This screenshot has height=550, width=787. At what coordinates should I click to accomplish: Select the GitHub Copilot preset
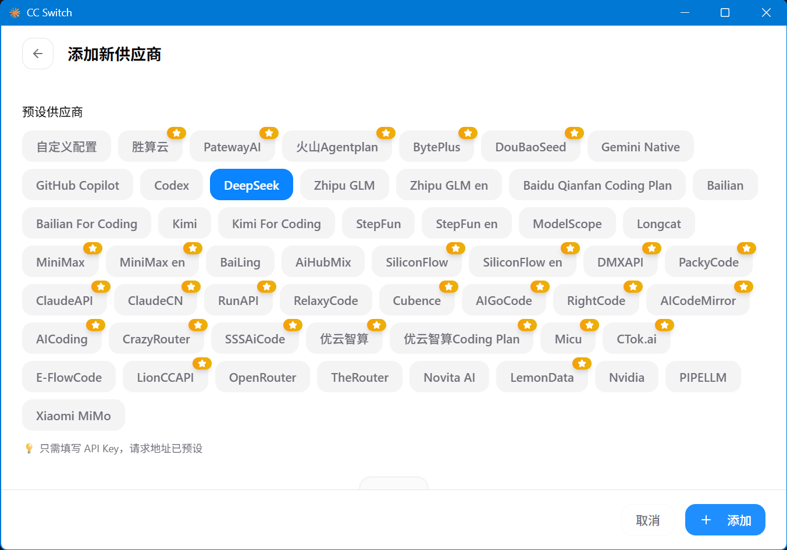click(x=77, y=184)
